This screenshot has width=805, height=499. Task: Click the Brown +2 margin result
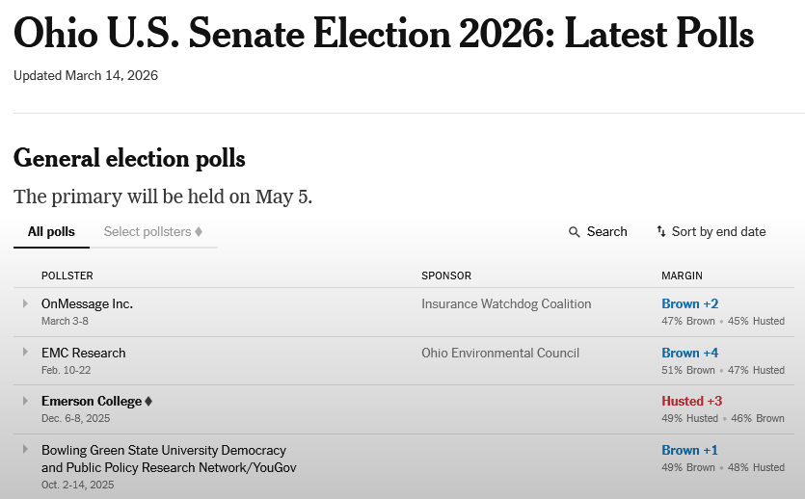point(689,303)
